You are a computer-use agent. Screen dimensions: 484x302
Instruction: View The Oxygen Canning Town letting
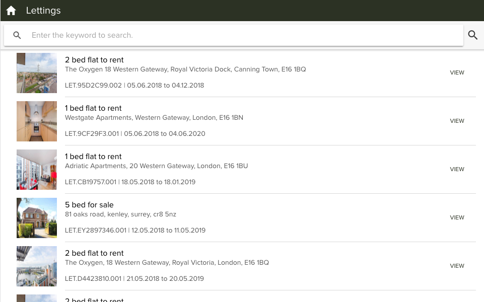457,72
